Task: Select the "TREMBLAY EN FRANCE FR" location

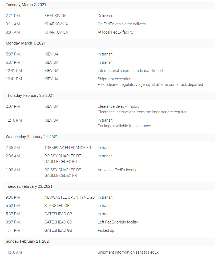Action: pos(68,148)
